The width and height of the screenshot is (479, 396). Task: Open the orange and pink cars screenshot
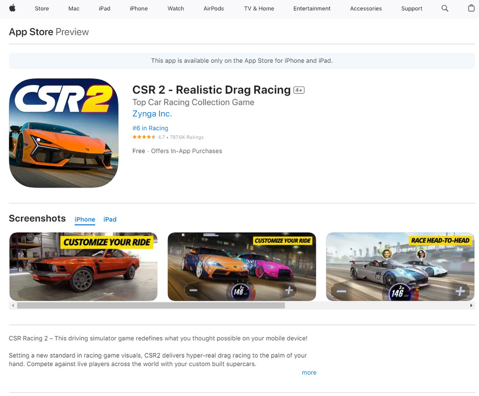242,266
